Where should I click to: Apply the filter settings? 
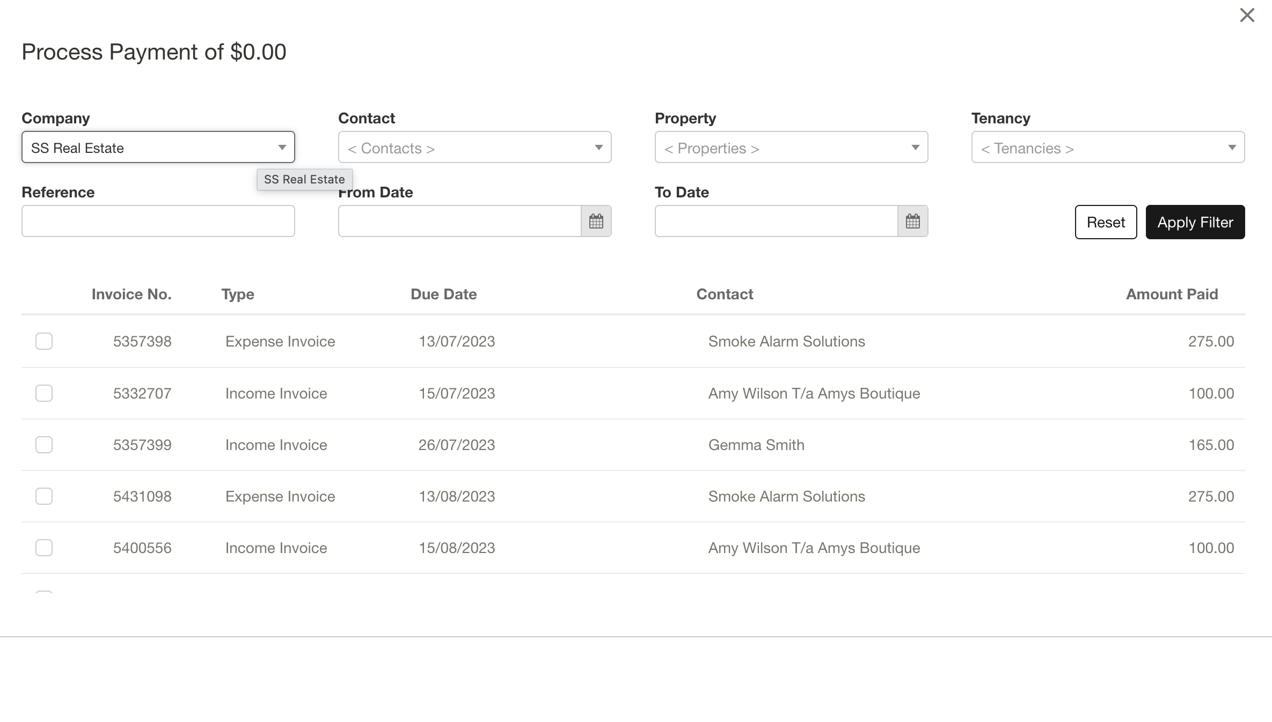(1195, 222)
